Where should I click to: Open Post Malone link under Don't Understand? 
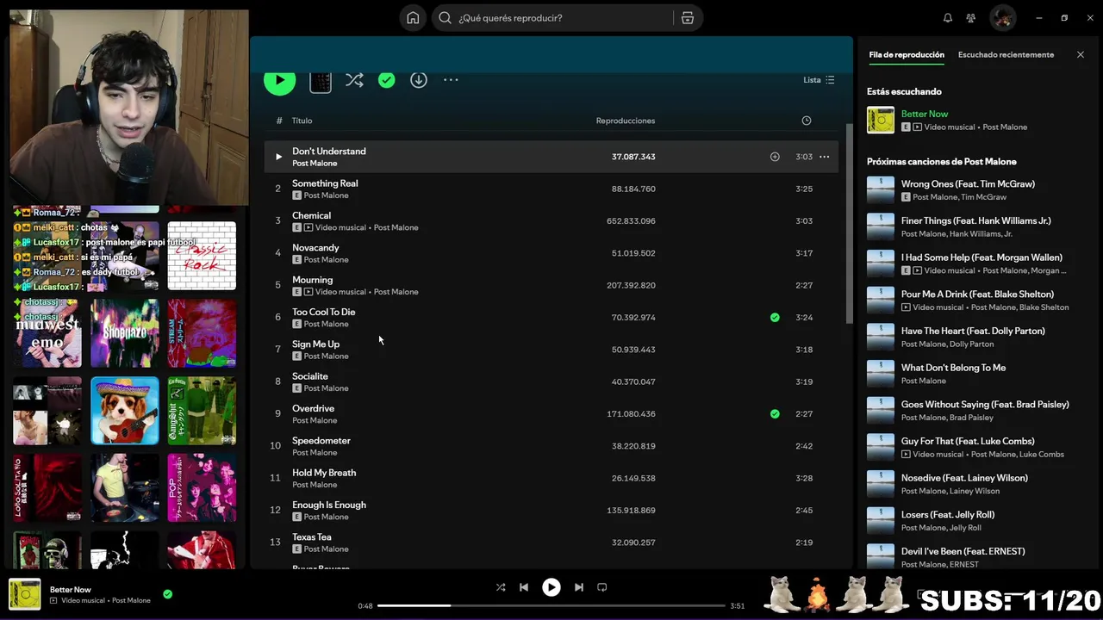click(315, 164)
